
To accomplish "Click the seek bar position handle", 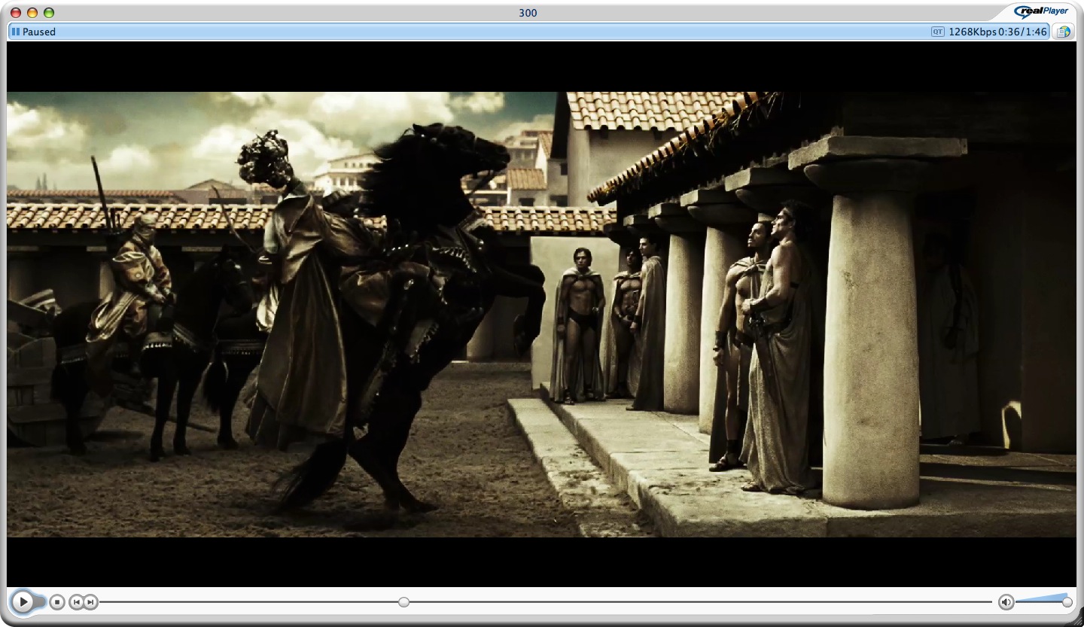I will [x=404, y=602].
